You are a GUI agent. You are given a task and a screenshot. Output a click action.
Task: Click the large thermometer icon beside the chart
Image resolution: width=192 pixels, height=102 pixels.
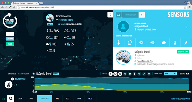(x=8, y=85)
